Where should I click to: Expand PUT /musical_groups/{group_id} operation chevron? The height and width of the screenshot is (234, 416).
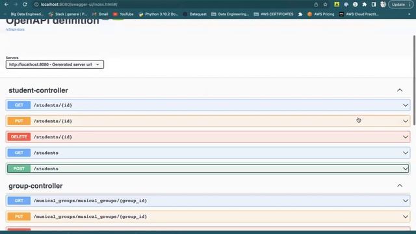point(406,216)
